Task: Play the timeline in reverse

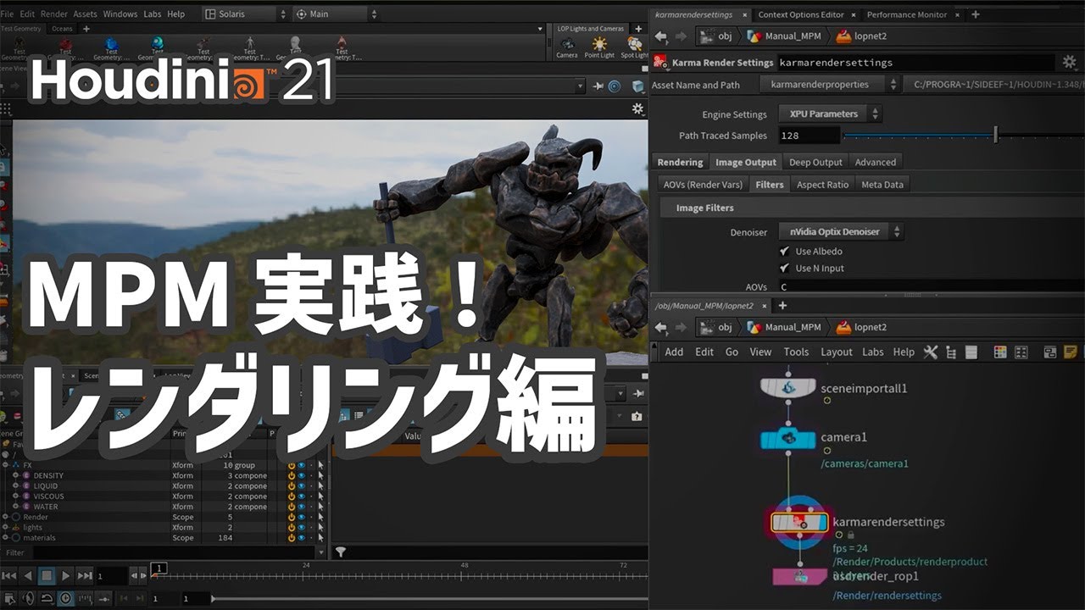Action: 28,575
